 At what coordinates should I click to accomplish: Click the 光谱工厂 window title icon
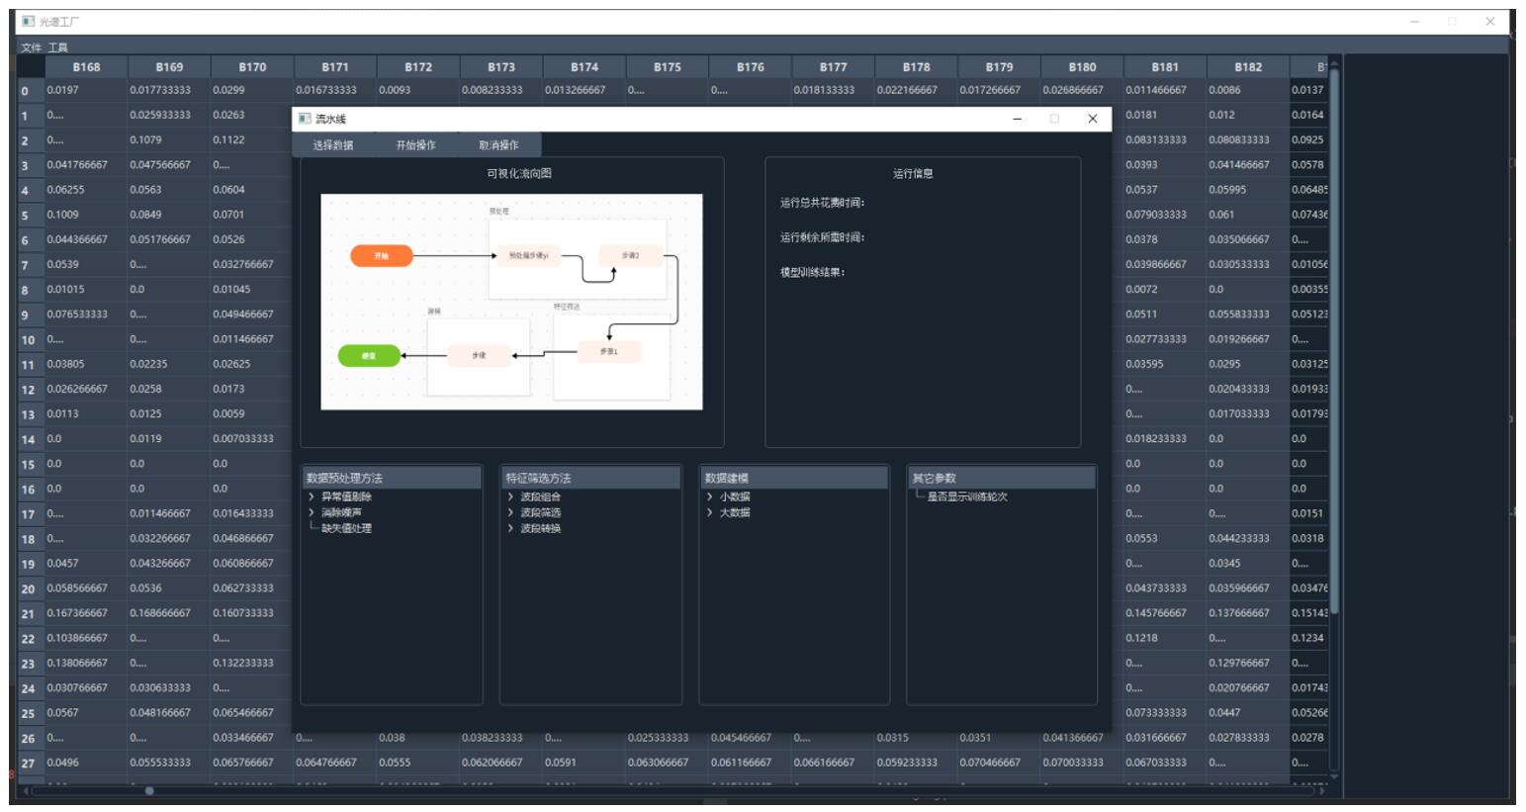coord(29,21)
